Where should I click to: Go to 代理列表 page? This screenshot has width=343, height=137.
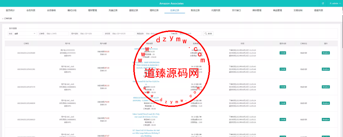[216, 10]
